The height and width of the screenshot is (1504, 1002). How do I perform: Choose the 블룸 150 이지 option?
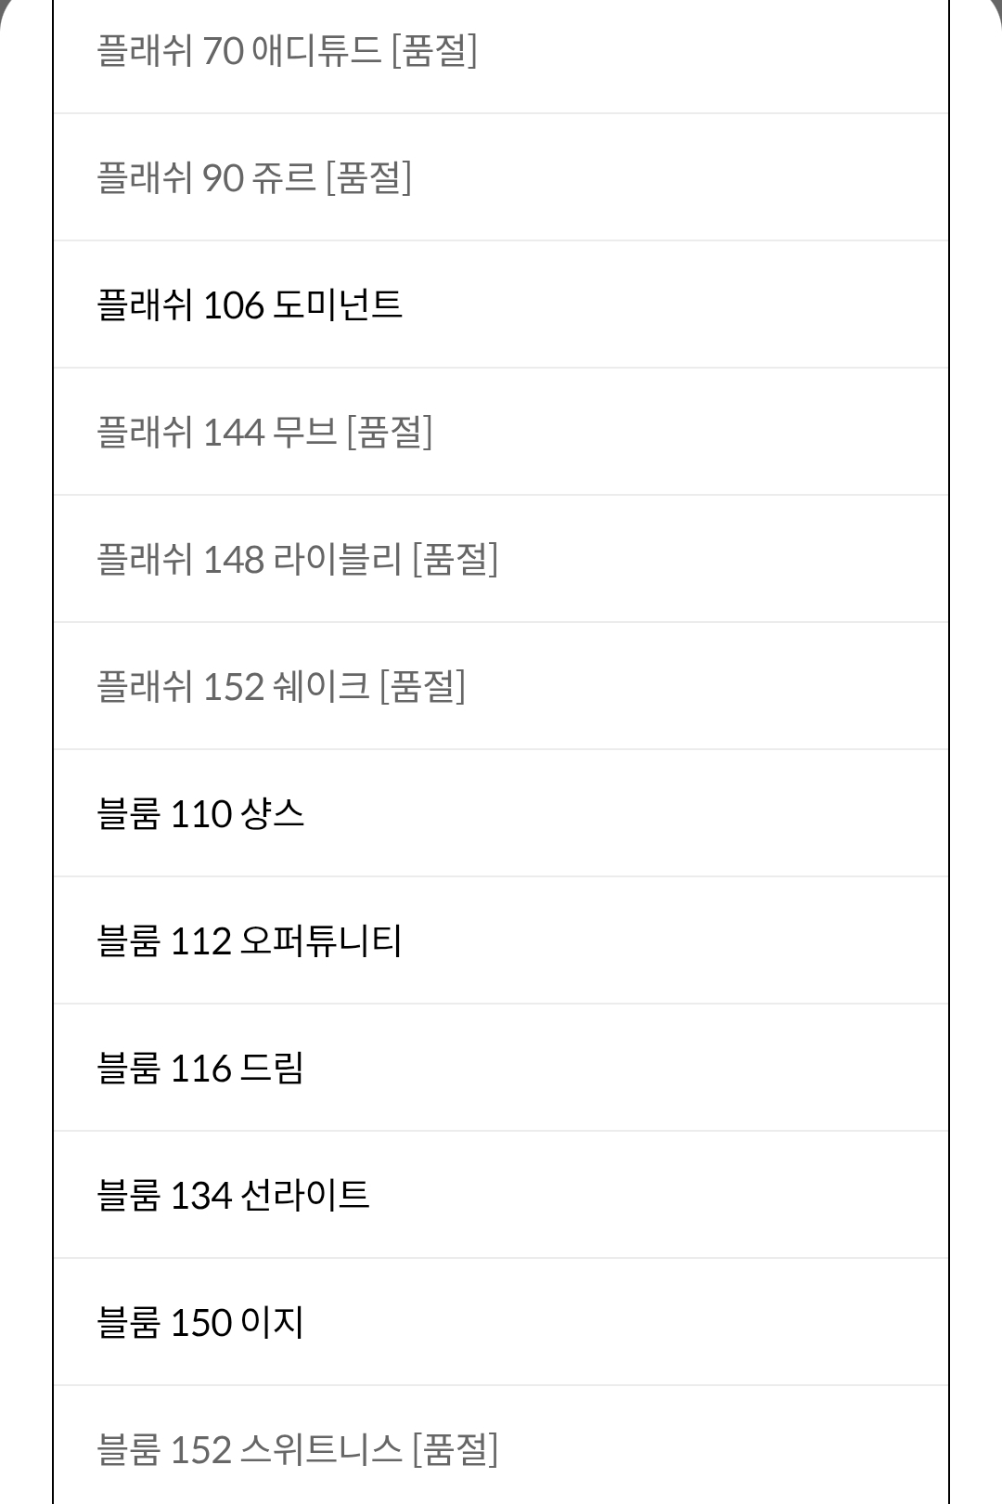click(x=200, y=1322)
